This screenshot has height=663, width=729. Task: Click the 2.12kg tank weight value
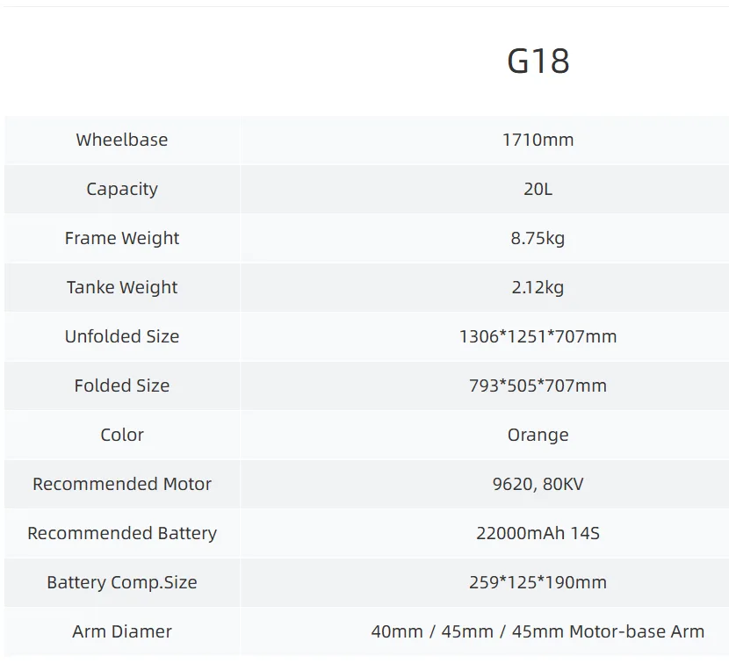(538, 287)
